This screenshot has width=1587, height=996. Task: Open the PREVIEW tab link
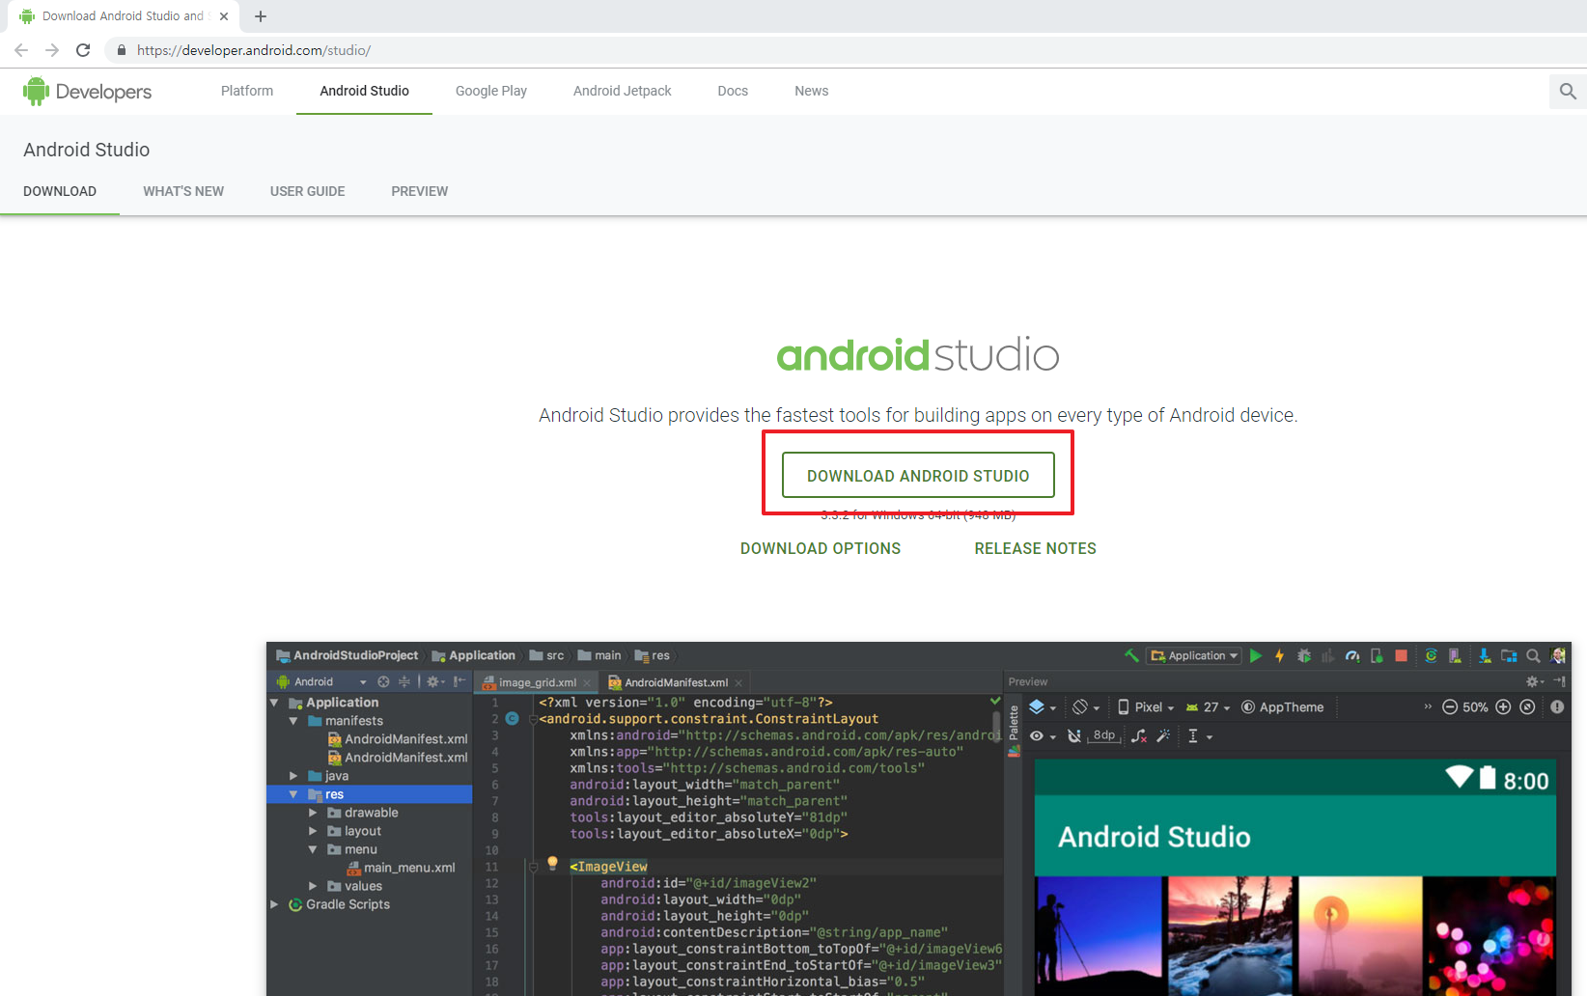pos(420,191)
